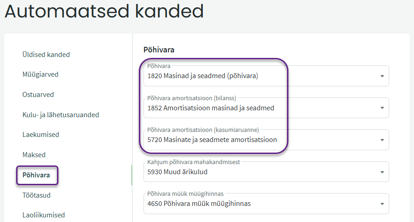
Task: Click the 'Automaatsed kanded' page title
Action: (x=104, y=12)
